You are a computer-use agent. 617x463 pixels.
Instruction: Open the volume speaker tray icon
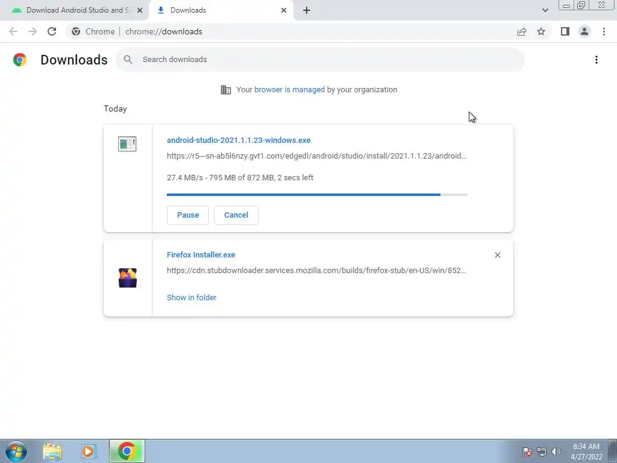556,452
